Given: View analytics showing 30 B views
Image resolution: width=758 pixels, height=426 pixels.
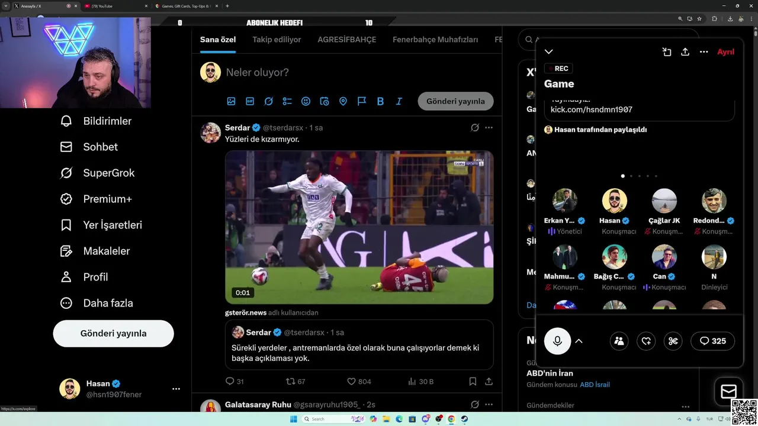Looking at the screenshot, I should click(421, 382).
